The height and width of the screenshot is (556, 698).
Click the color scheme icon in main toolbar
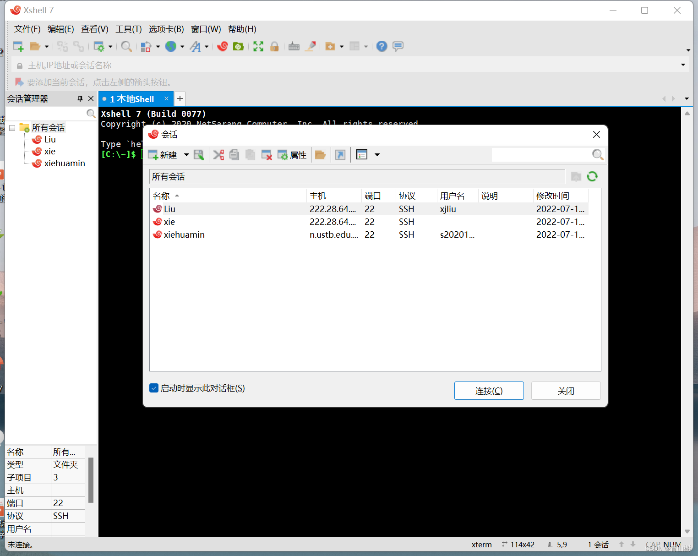(x=146, y=46)
